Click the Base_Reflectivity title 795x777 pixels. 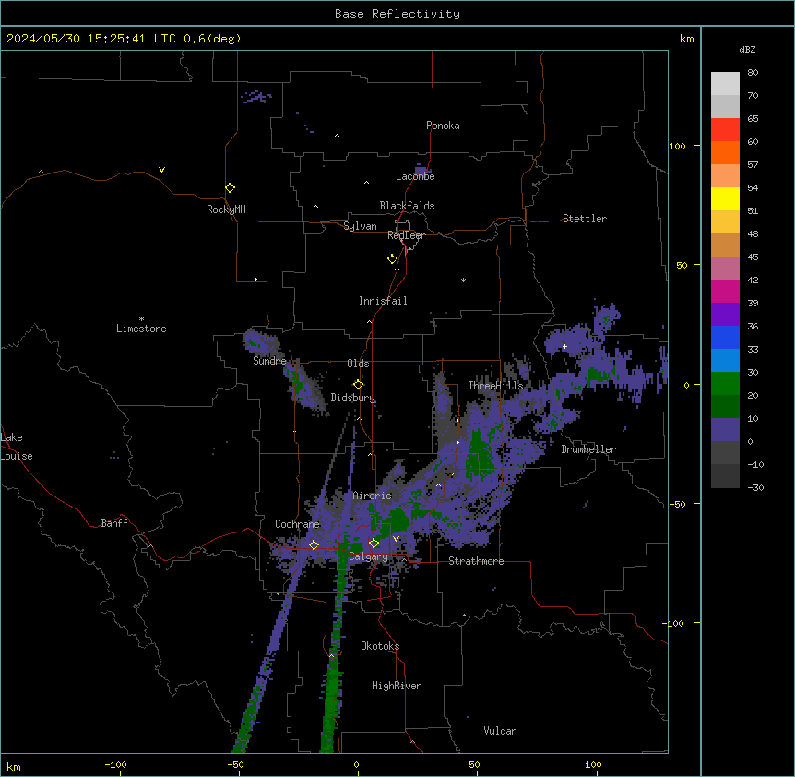397,14
